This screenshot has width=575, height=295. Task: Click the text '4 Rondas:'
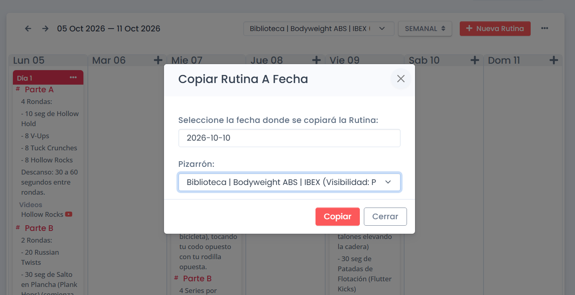(37, 102)
